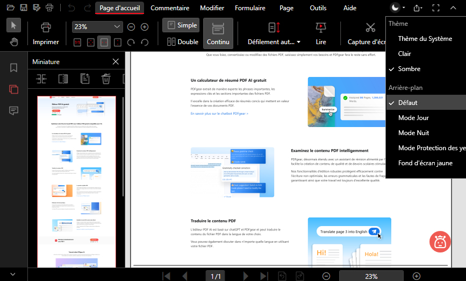Open the bookmarks sidebar panel
The width and height of the screenshot is (466, 281).
coord(14,68)
